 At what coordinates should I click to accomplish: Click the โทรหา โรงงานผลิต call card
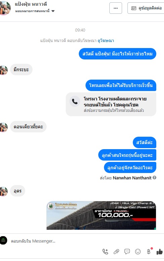click(x=111, y=104)
